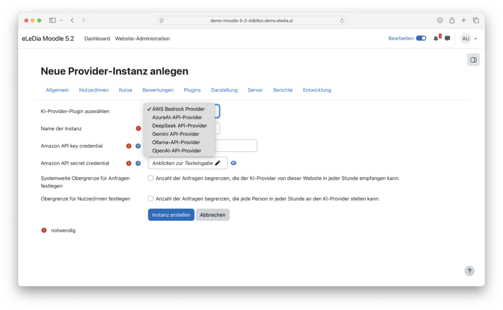Screen dimensions: 503x310
Task: Click help icon beside Amazon API key credential
Action: coord(138,146)
